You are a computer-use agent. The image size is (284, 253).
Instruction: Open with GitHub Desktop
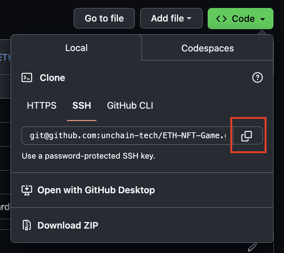click(96, 190)
